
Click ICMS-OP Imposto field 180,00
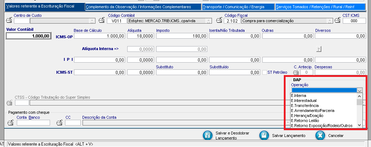click(182, 36)
